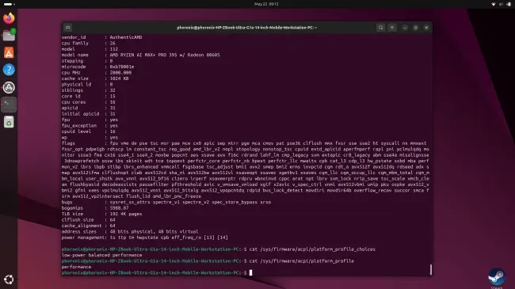Click the volume icon in system tray
Image resolution: width=515 pixels, height=289 pixels.
[x=501, y=4]
